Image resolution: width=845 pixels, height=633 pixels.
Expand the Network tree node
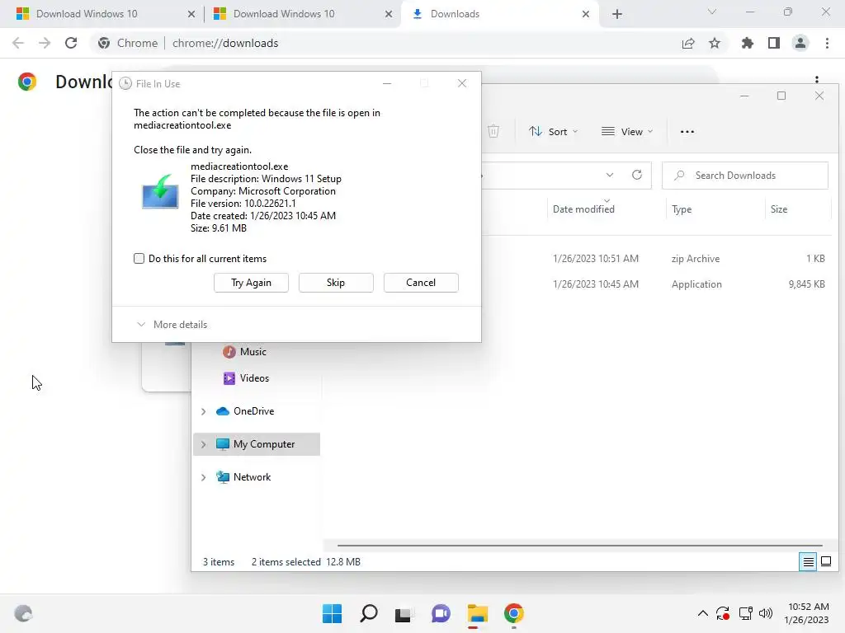[203, 477]
